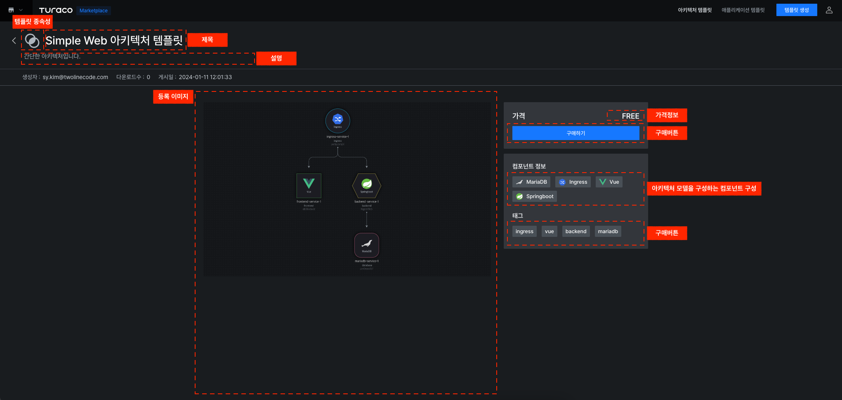
Task: Click the MariaDB service node icon
Action: [x=367, y=245]
